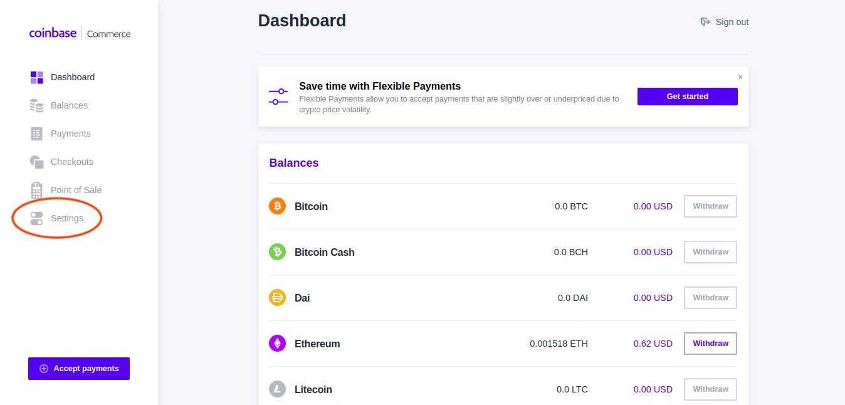Click the Settings toggle icon
The image size is (845, 405).
click(x=37, y=218)
